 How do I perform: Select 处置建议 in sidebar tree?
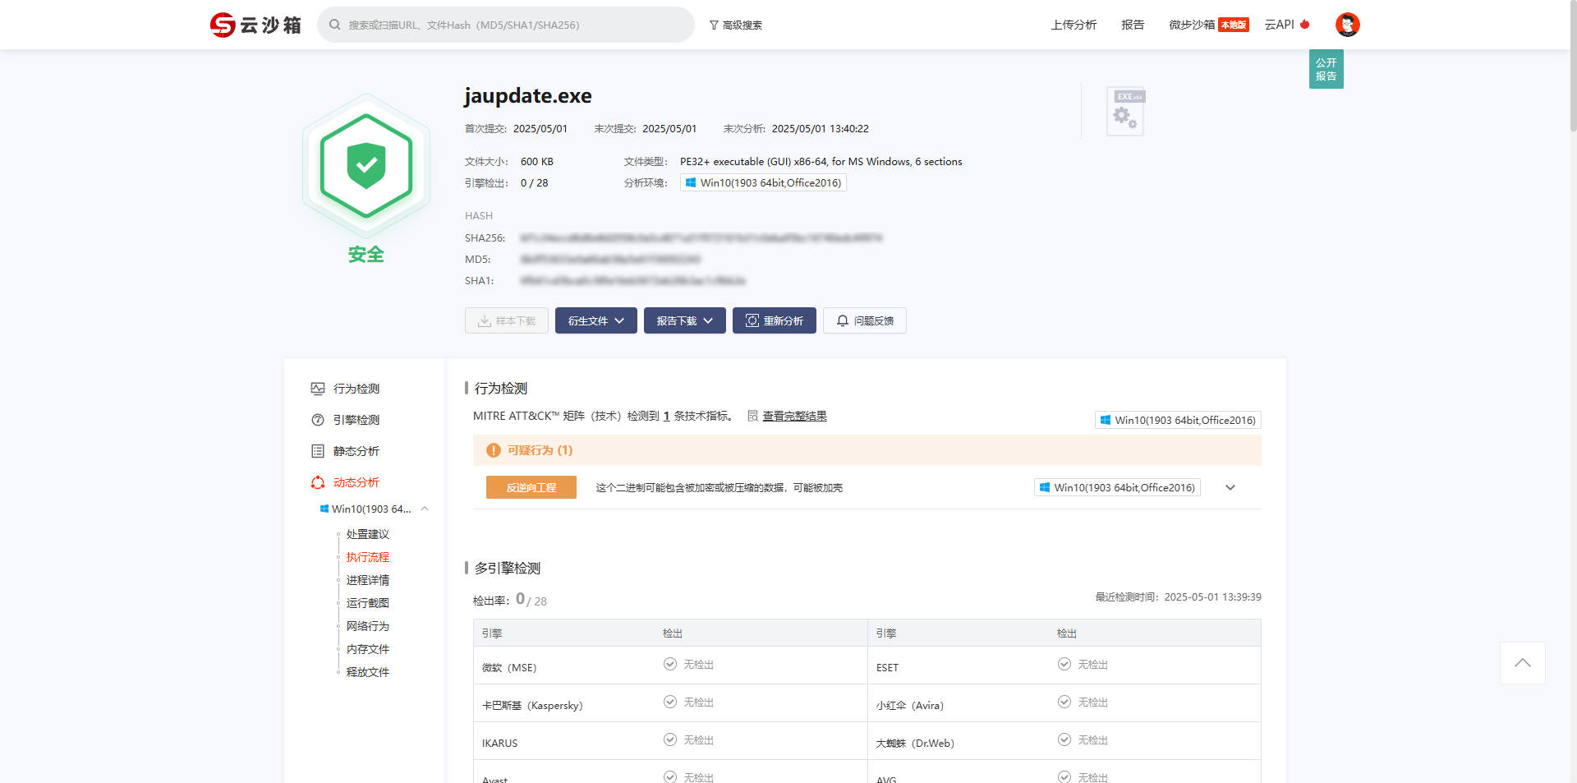point(368,534)
